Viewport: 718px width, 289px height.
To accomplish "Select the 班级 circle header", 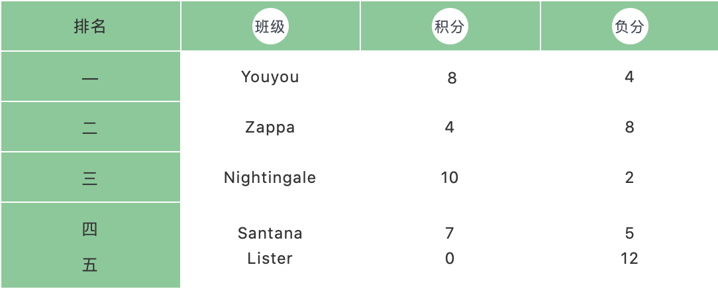I will click(270, 27).
